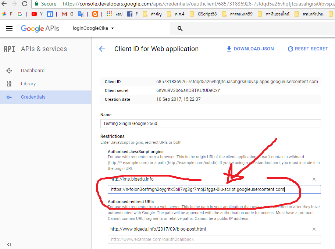Open the Facebook bookmark
Image resolution: width=335 pixels, height=249 pixels.
click(x=130, y=14)
